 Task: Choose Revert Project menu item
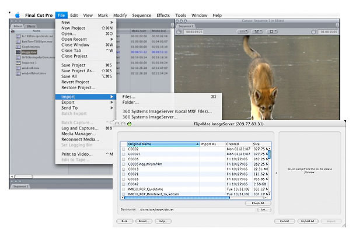[86, 82]
